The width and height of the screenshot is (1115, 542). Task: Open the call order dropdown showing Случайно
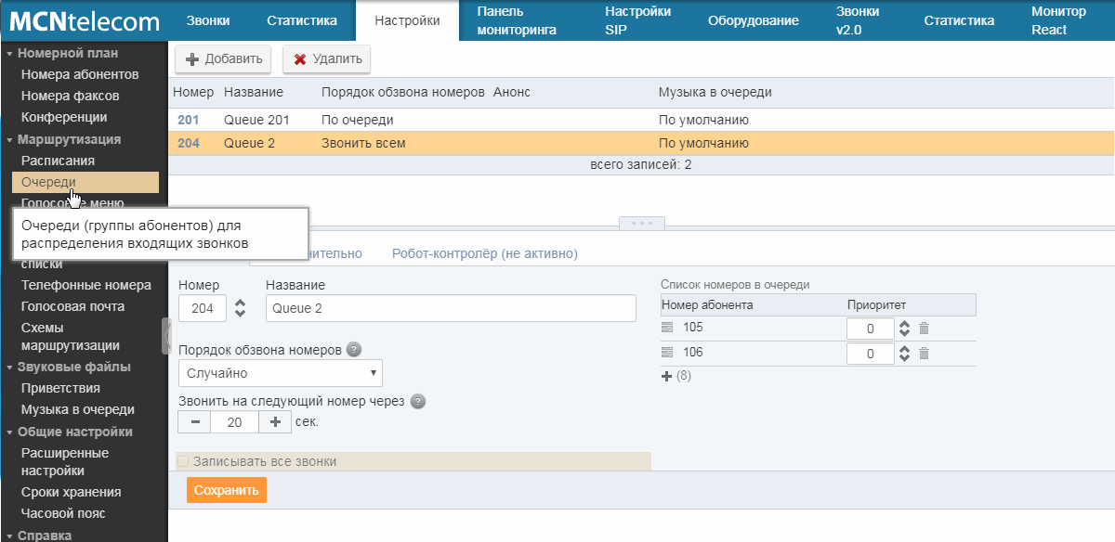(280, 373)
